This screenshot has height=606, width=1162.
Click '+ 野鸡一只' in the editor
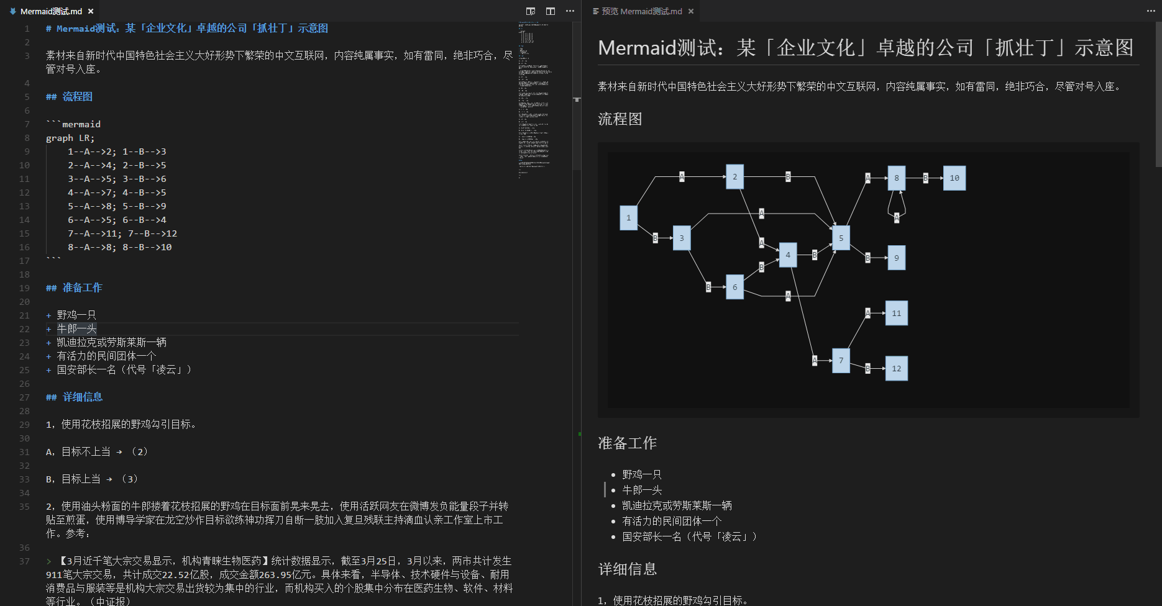71,315
